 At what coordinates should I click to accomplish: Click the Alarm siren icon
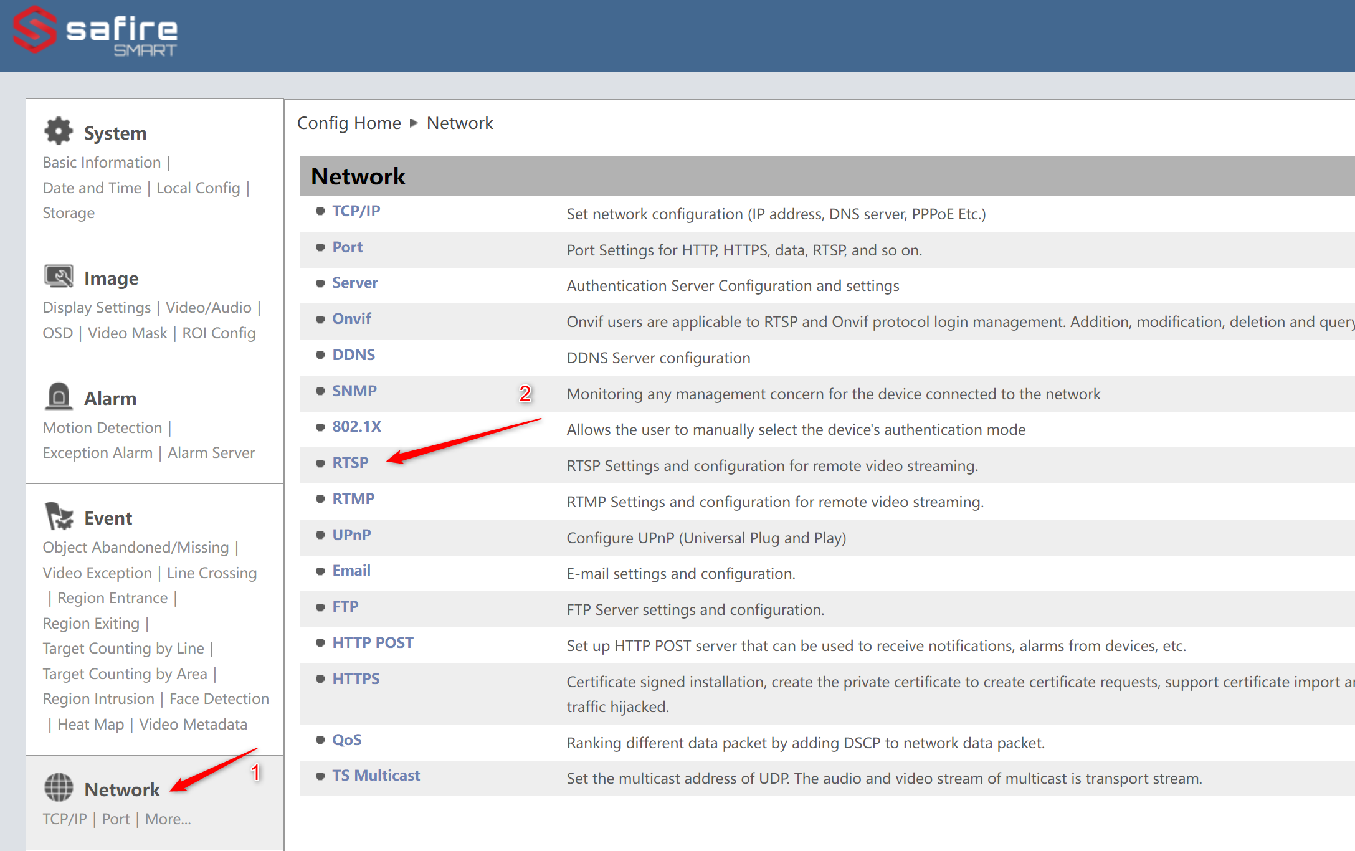[59, 397]
